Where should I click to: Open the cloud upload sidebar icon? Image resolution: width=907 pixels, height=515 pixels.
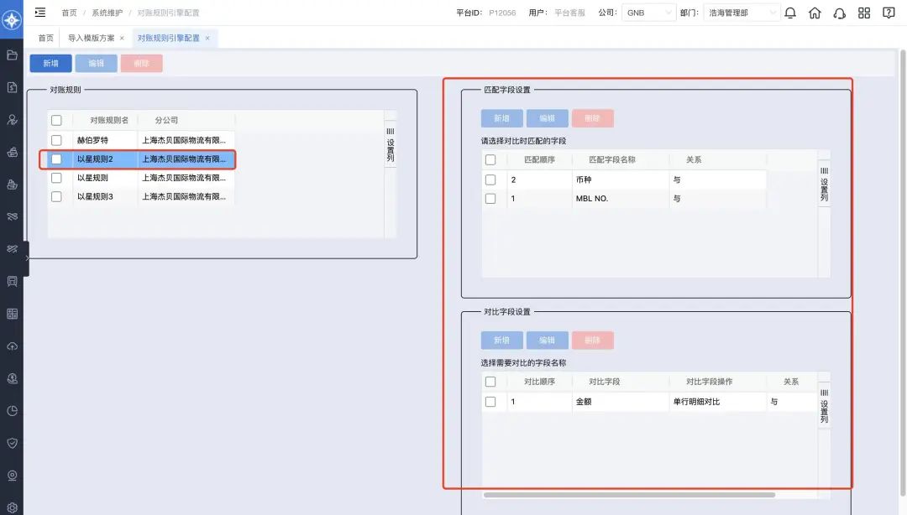click(x=12, y=346)
